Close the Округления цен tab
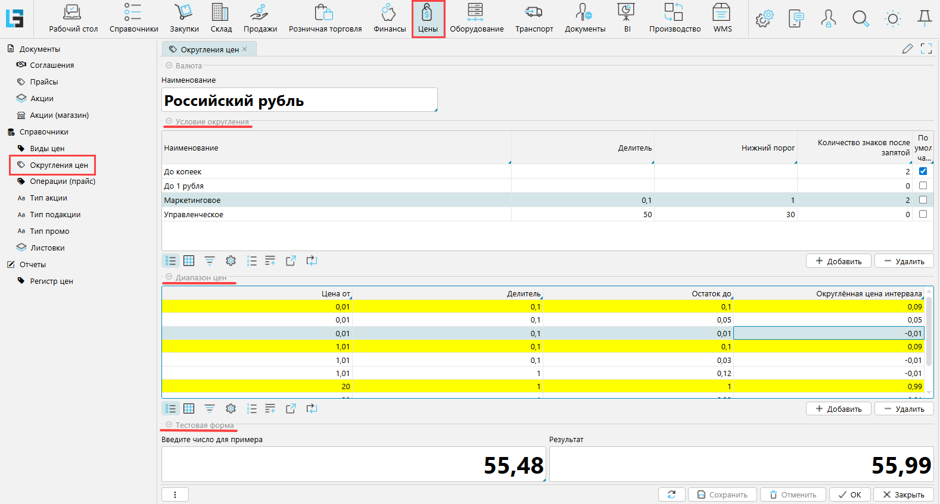 coord(245,49)
